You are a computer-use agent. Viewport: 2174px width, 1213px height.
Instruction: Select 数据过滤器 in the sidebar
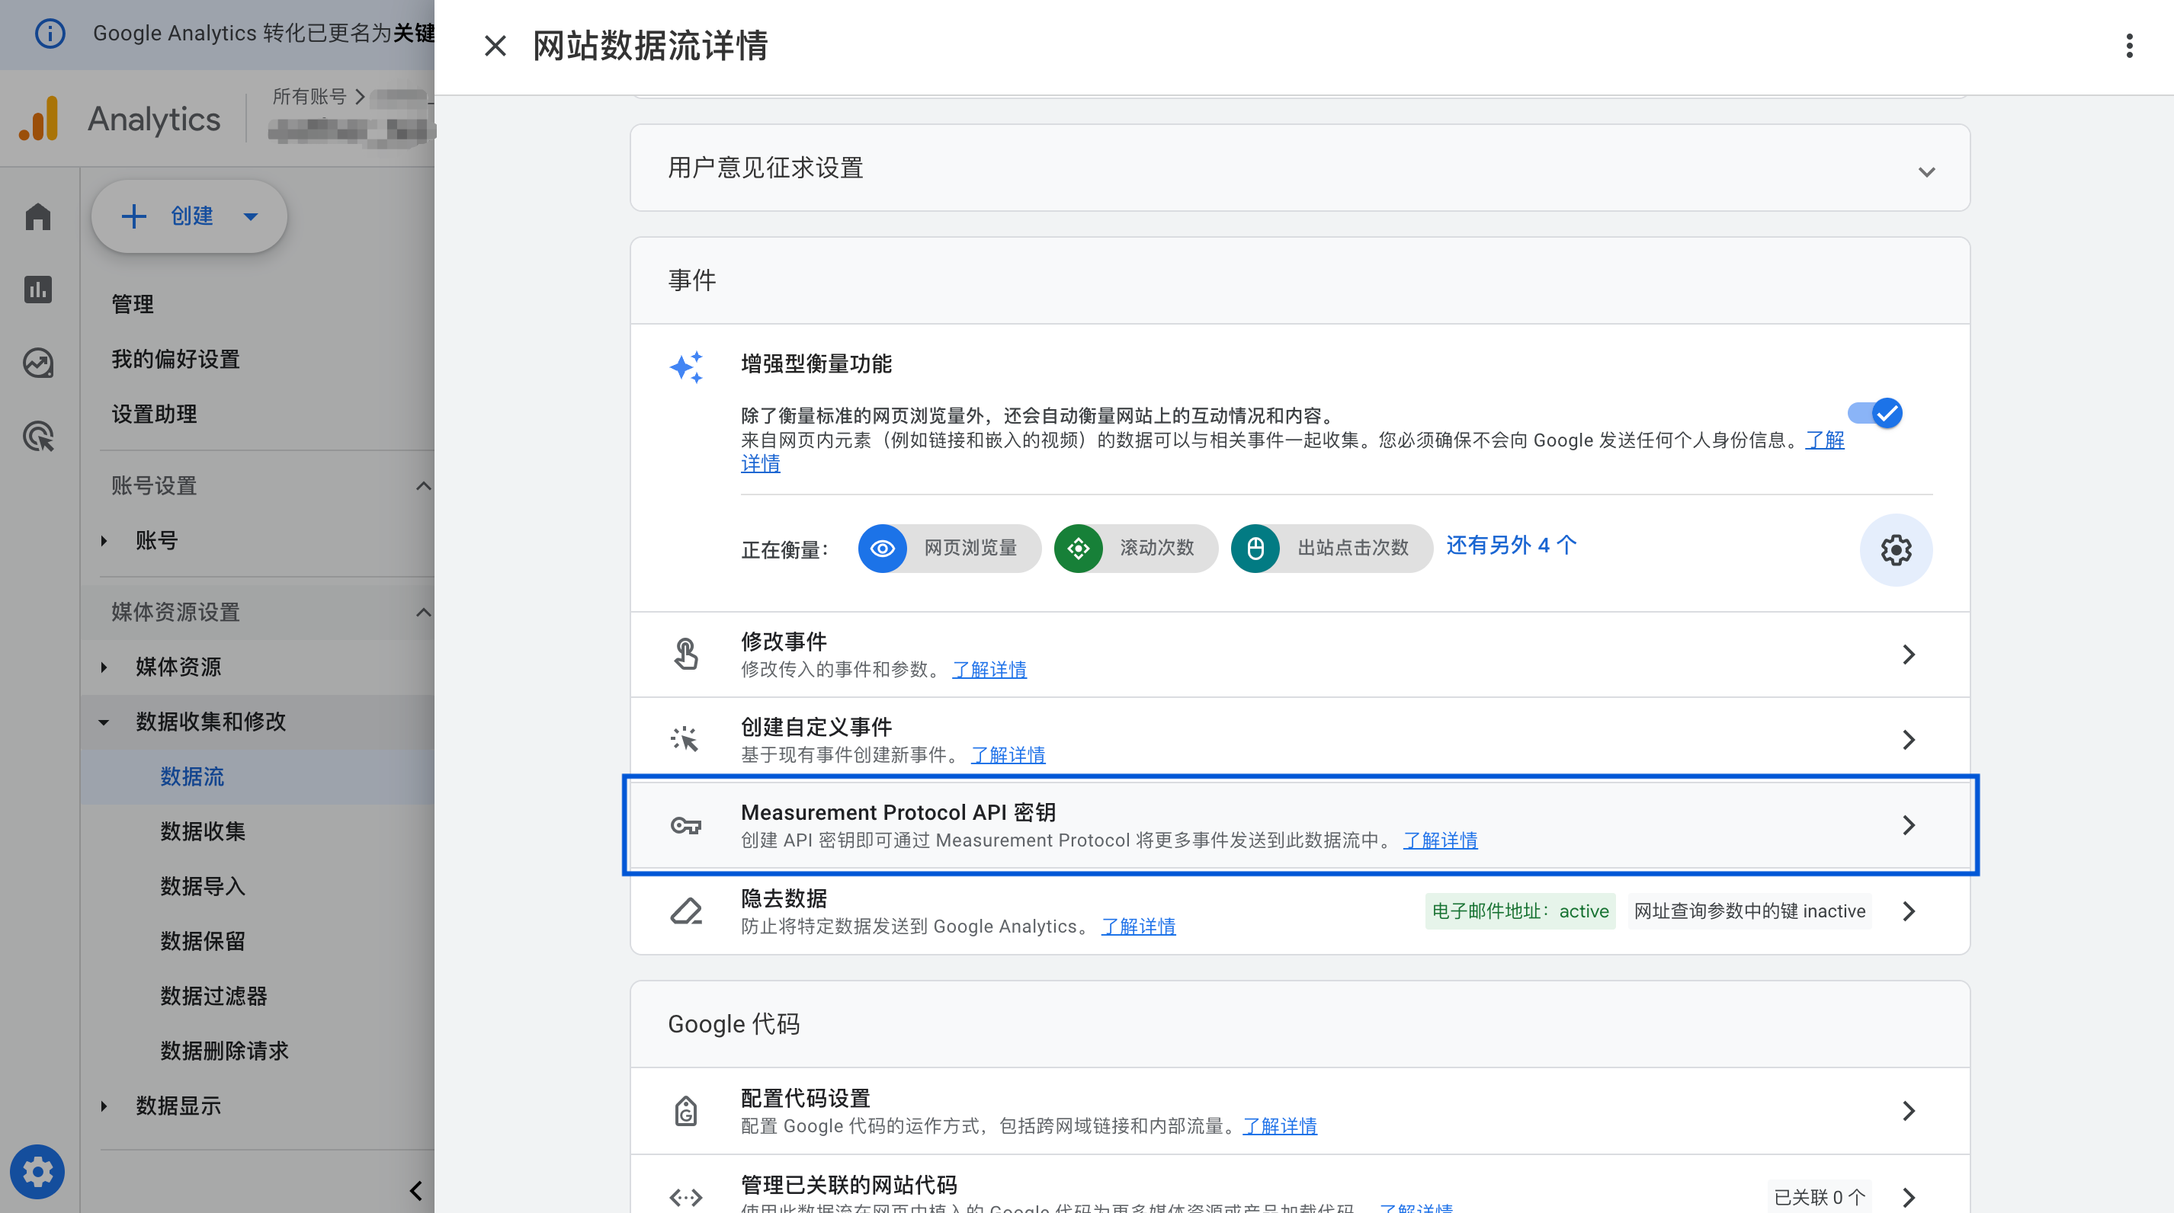point(213,995)
